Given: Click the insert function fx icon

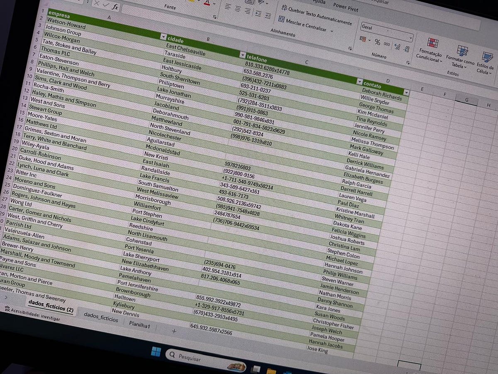Looking at the screenshot, I should 116,7.
